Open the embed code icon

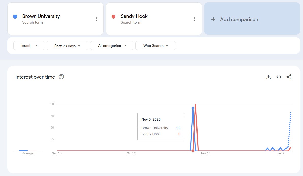pos(279,77)
